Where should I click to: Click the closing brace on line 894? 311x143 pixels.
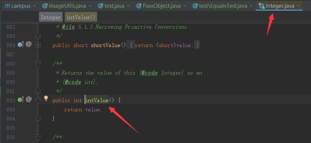tap(53, 118)
